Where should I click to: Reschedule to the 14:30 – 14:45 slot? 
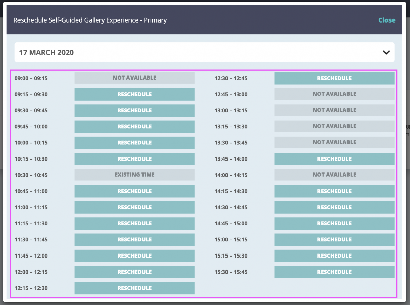(x=334, y=207)
